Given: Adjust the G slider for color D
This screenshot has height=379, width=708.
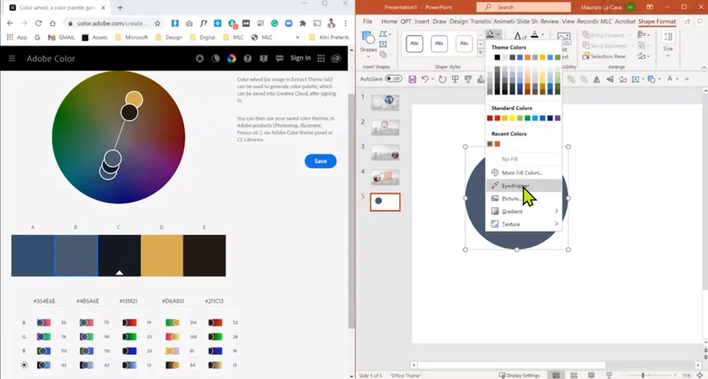Looking at the screenshot, I should point(172,337).
